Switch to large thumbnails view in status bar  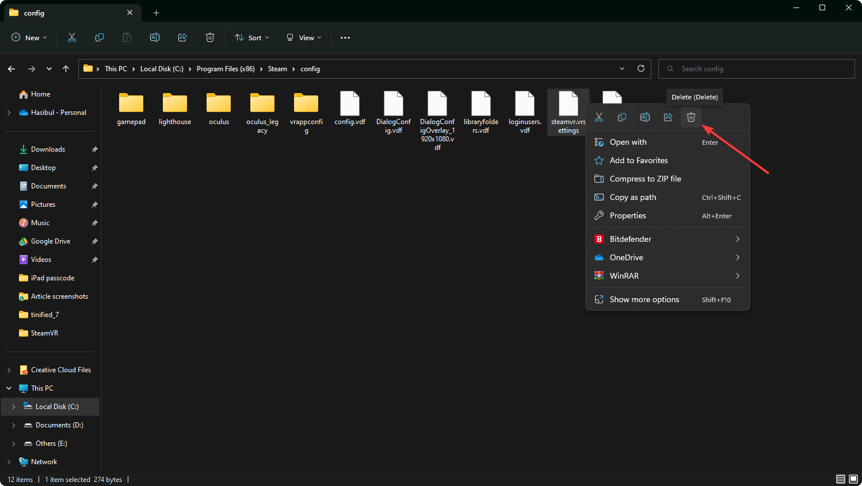pyautogui.click(x=853, y=479)
